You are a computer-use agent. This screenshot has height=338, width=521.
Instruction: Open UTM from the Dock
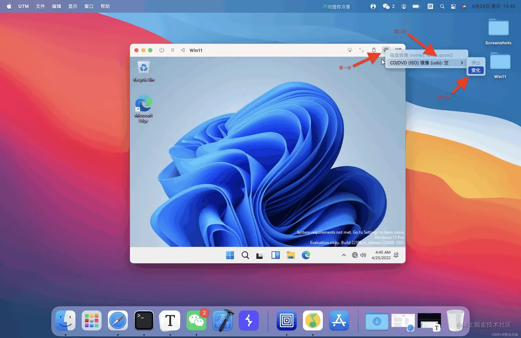[287, 320]
